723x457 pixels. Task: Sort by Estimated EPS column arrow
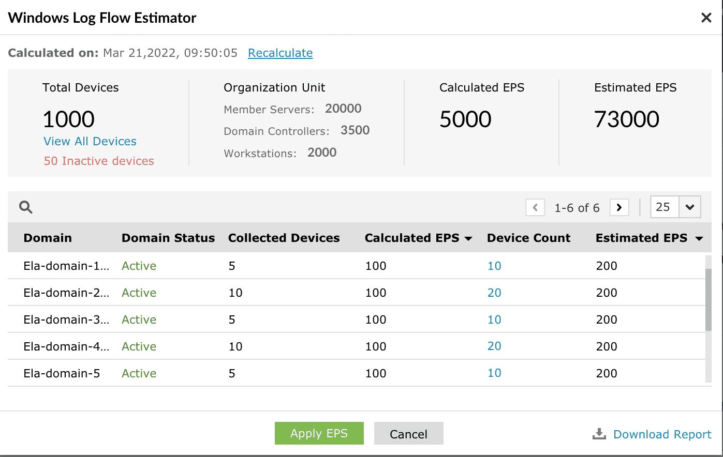[699, 238]
